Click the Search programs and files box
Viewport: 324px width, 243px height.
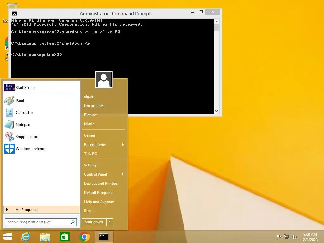[x=41, y=222]
